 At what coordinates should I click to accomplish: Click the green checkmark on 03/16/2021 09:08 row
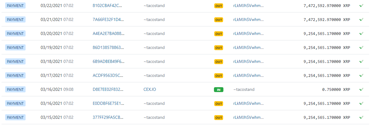coord(361,89)
